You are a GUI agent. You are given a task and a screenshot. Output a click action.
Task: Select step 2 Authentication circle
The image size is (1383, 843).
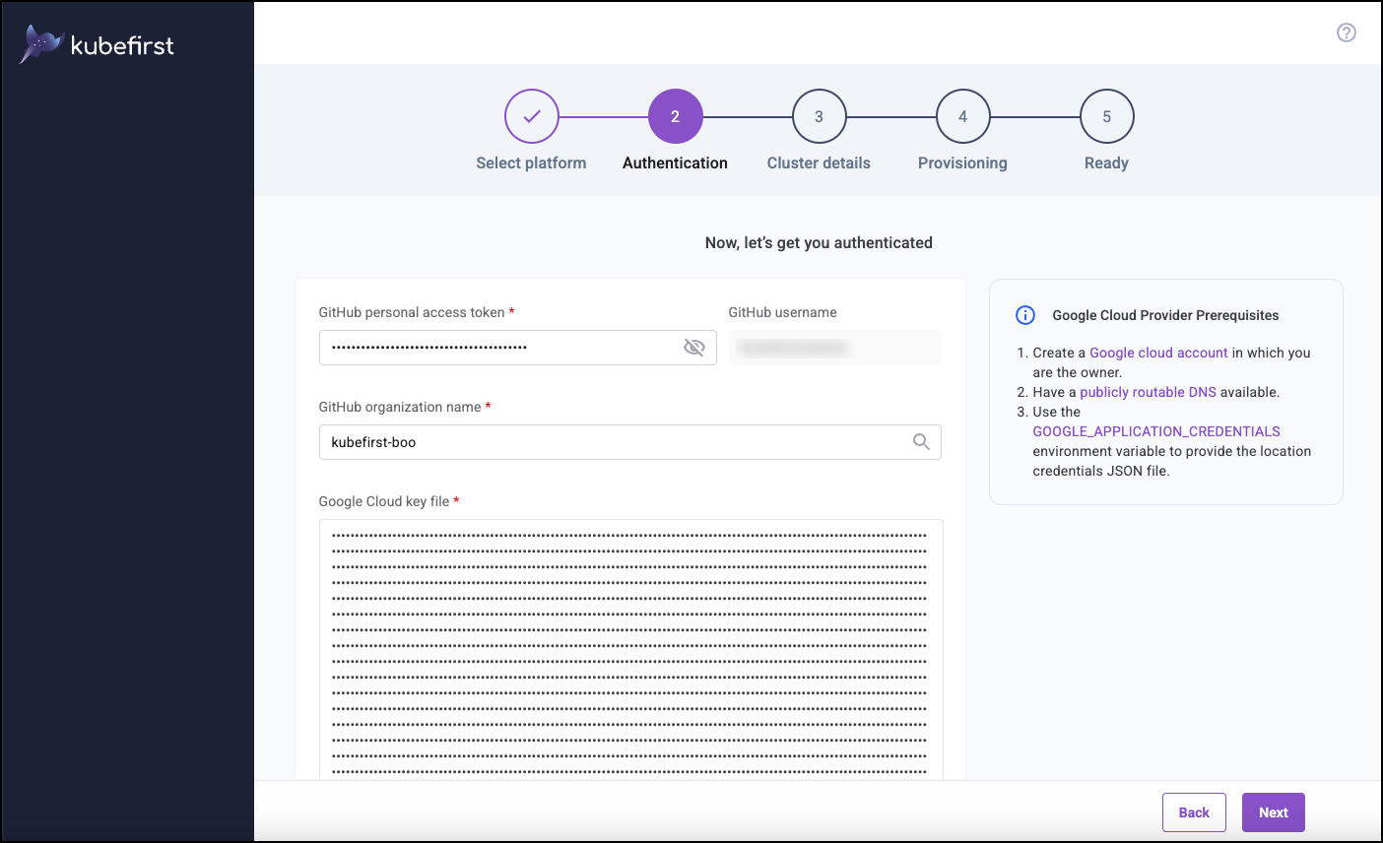click(675, 116)
